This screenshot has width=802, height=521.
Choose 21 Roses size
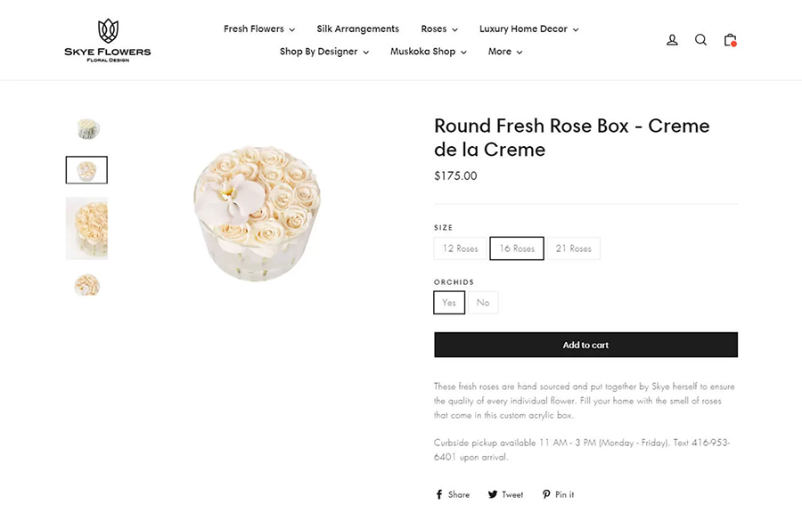(x=574, y=248)
